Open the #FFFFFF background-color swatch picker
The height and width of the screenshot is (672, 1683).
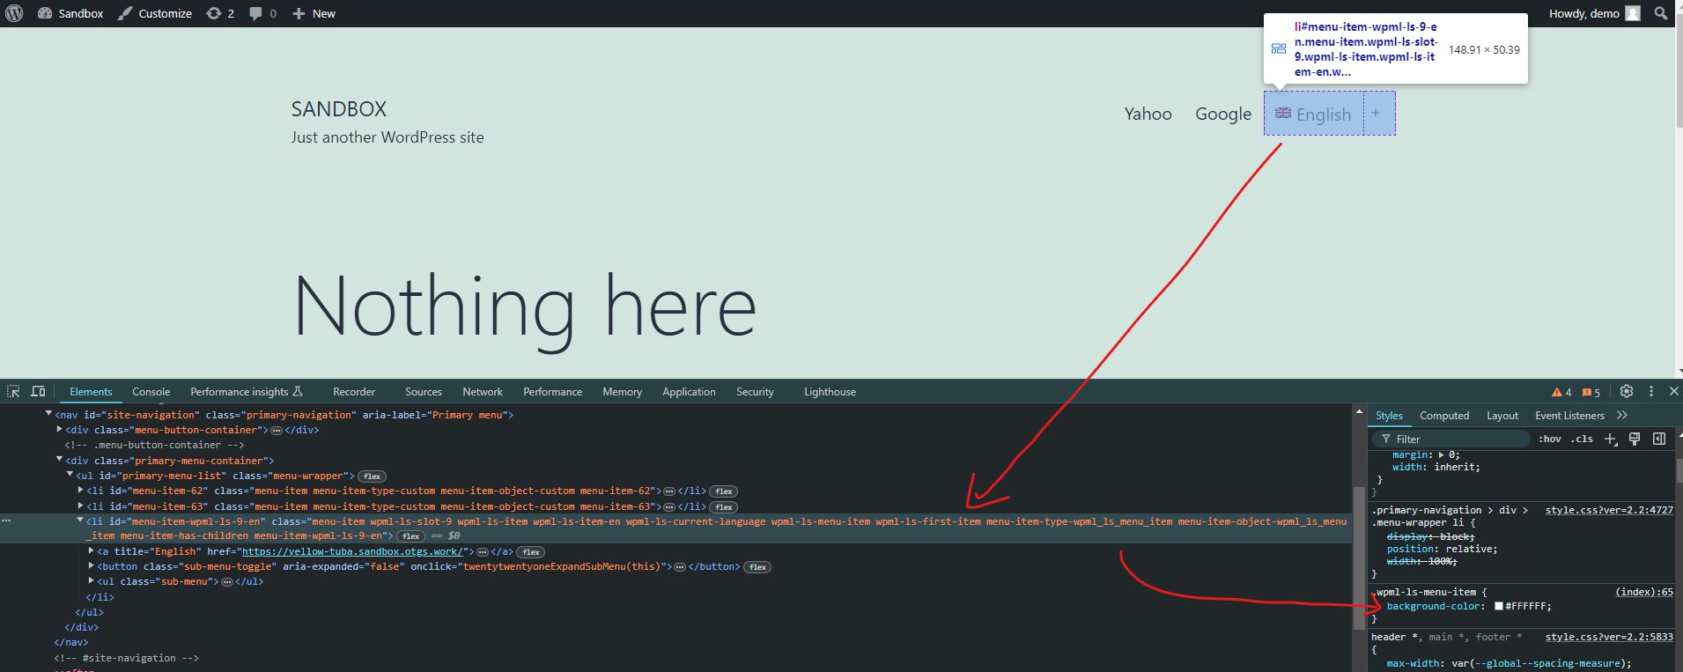pos(1499,606)
